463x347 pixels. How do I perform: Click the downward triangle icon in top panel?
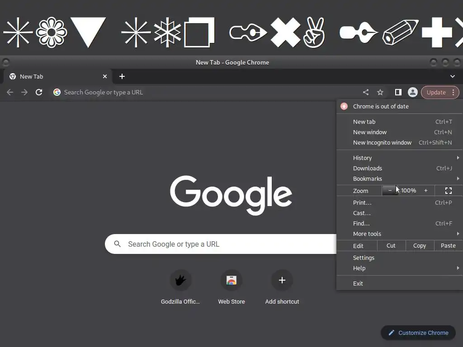(88, 32)
